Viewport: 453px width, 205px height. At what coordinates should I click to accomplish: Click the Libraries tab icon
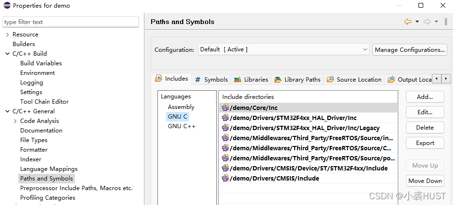[x=238, y=80]
